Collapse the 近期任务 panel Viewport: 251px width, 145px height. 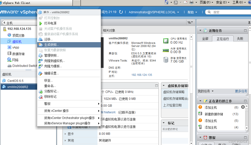200,30
